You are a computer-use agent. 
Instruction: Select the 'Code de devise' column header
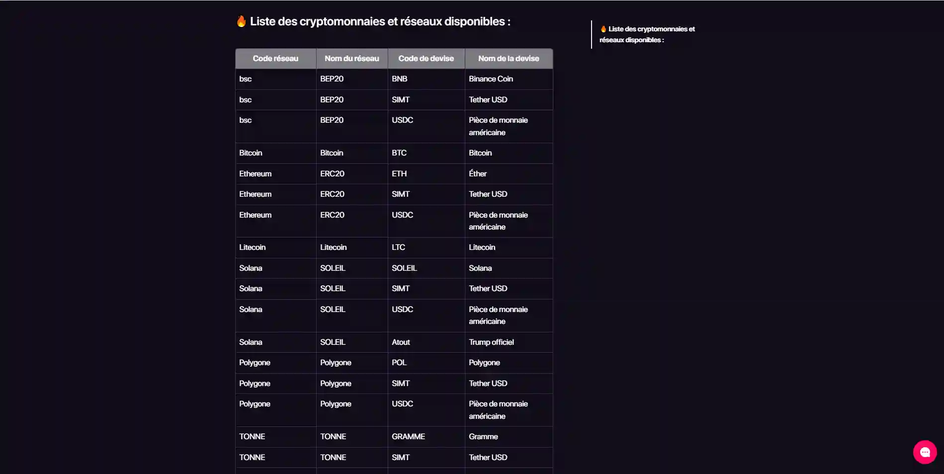tap(426, 59)
